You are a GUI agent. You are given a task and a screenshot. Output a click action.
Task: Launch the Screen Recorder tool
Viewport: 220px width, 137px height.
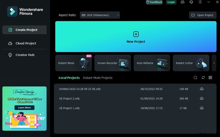point(112,63)
